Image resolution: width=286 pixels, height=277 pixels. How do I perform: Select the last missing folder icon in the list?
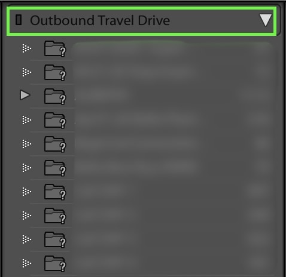point(55,264)
